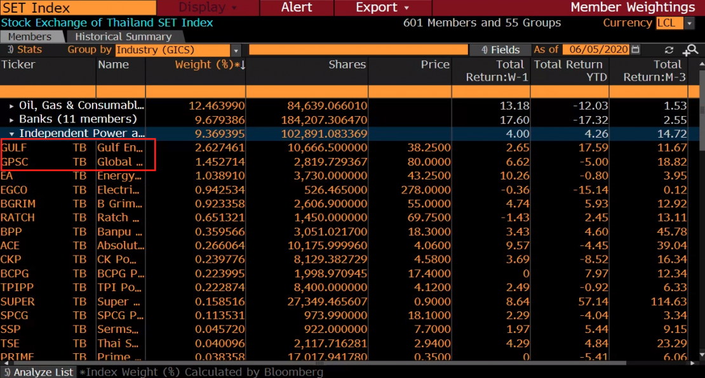Click the refresh icon in the toolbar
Viewport: 705px width, 378px height.
point(669,49)
